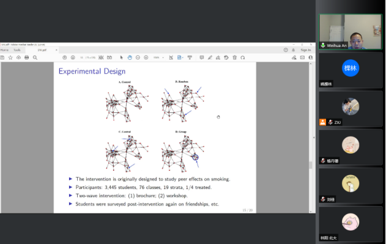Click the page display mode icon
This screenshot has width=386, height=244.
click(x=179, y=57)
